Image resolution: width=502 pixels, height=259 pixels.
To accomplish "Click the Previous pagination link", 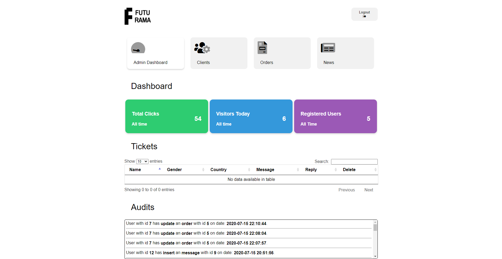I will point(347,190).
